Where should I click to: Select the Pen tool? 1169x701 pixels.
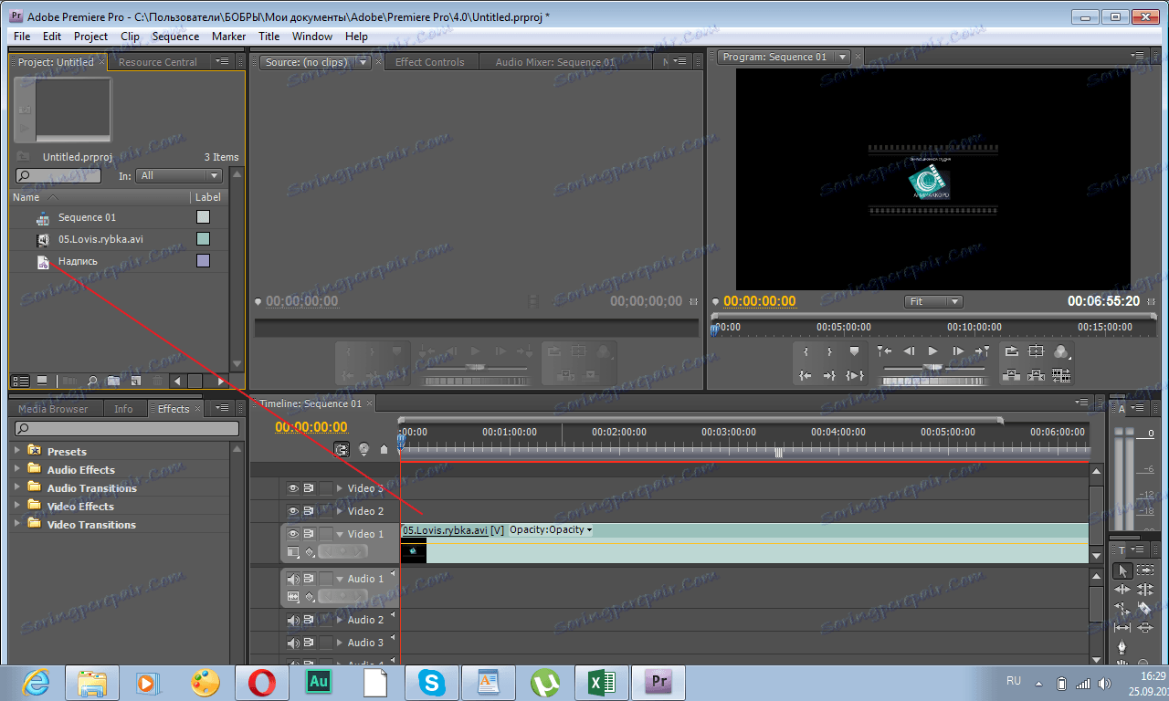point(1122,646)
